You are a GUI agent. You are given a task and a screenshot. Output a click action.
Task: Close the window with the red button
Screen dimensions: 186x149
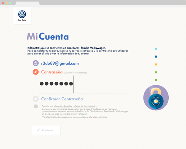click(2, 2)
